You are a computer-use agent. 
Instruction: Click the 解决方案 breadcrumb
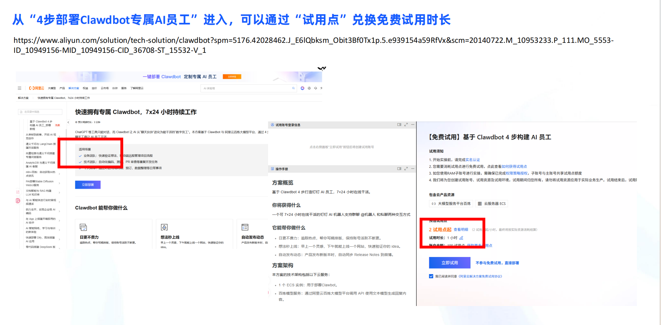(23, 98)
